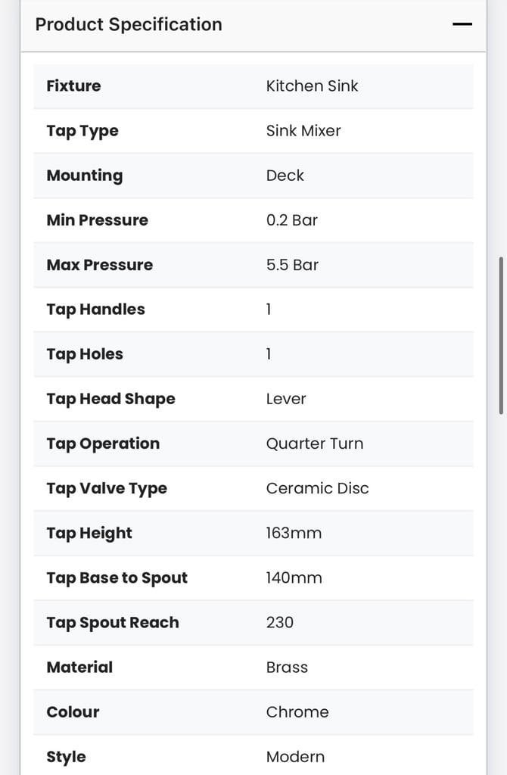This screenshot has height=775, width=507.
Task: Select the Quarter Turn operation value
Action: coord(315,444)
